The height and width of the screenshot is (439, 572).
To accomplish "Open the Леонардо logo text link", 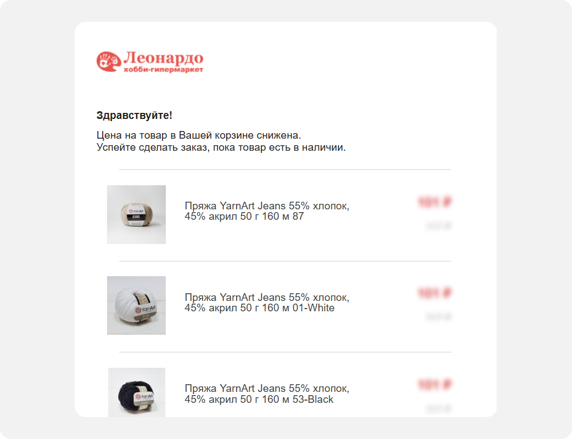I will coord(163,58).
